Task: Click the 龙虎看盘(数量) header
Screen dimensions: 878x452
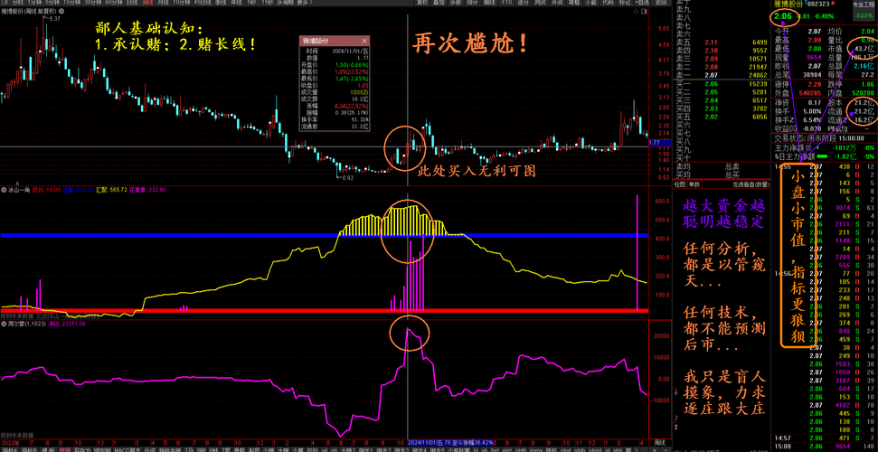Action: click(x=750, y=184)
